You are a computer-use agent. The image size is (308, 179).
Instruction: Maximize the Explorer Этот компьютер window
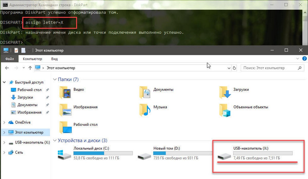pos(286,50)
